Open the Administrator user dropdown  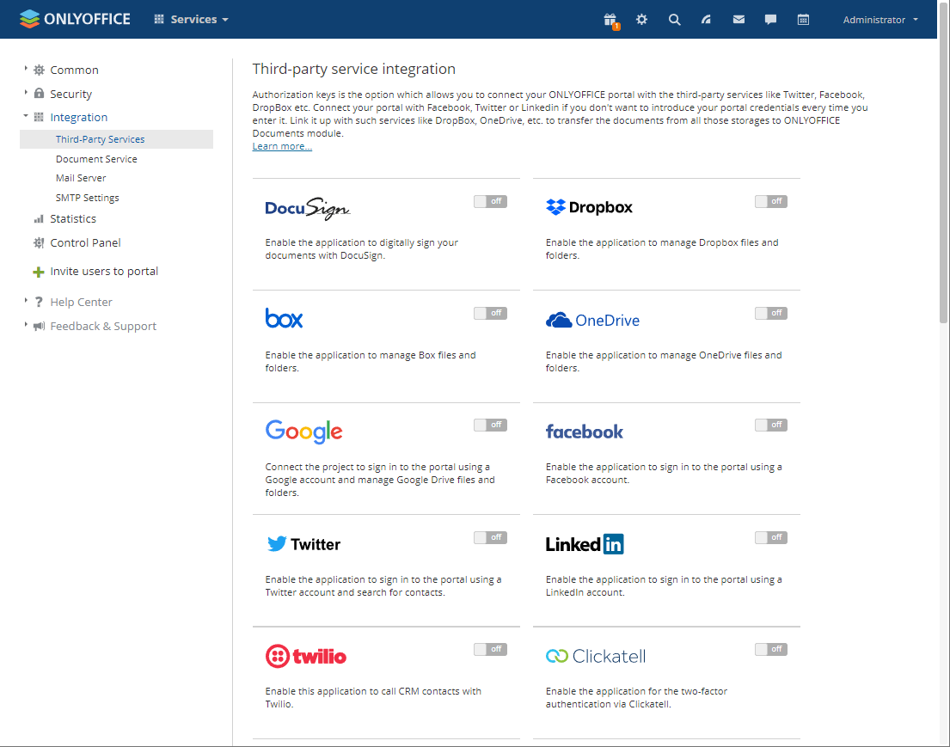pyautogui.click(x=880, y=20)
